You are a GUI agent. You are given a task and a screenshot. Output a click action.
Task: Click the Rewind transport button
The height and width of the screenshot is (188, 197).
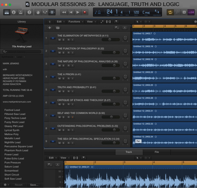point(63,12)
